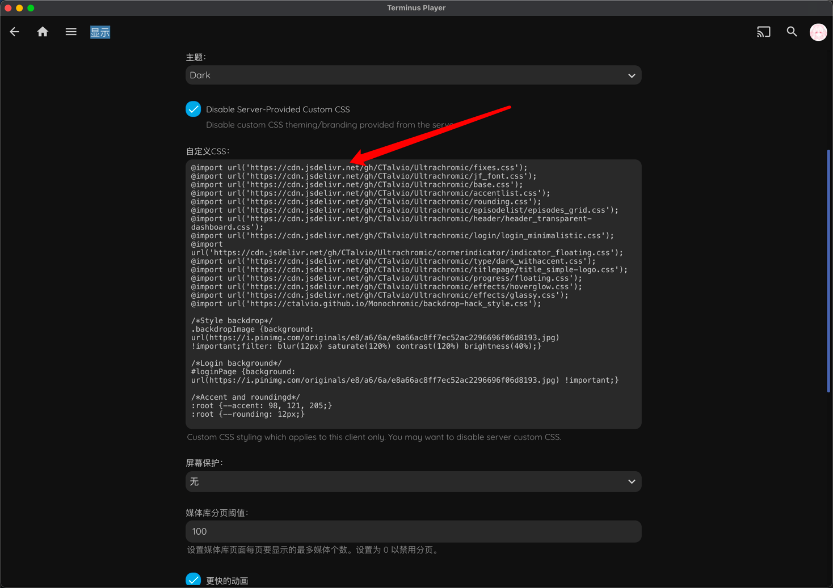Viewport: 833px width, 588px height.
Task: Click the yellow minimize window button
Action: click(x=19, y=8)
